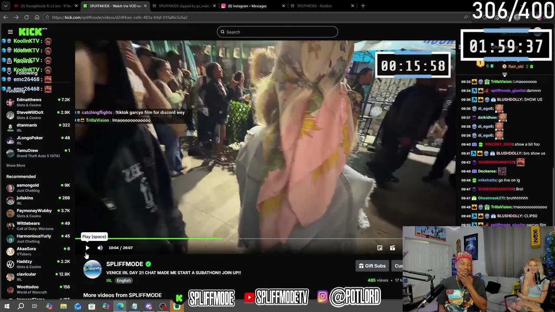This screenshot has height=312, width=555.
Task: Open the browser home page
Action: click(x=37, y=17)
